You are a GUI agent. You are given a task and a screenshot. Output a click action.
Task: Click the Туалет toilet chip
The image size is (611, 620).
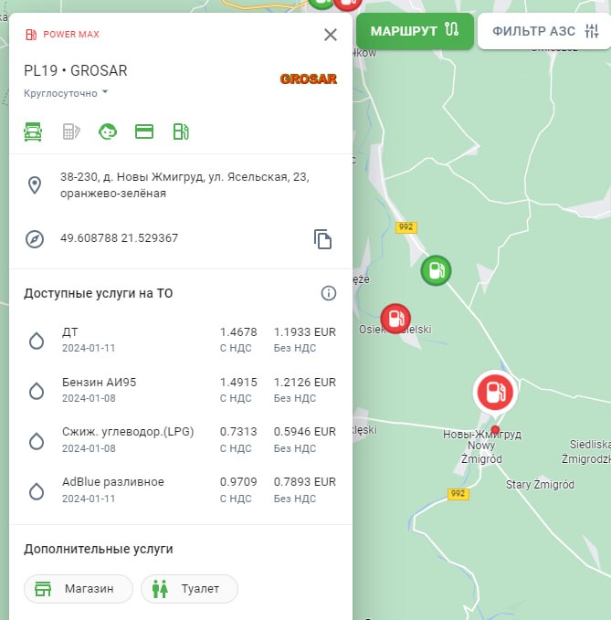pos(189,589)
